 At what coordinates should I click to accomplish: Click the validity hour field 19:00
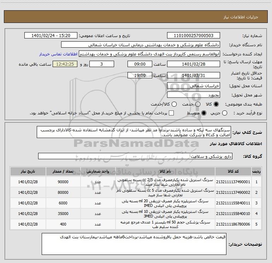pyautogui.click(x=140, y=75)
